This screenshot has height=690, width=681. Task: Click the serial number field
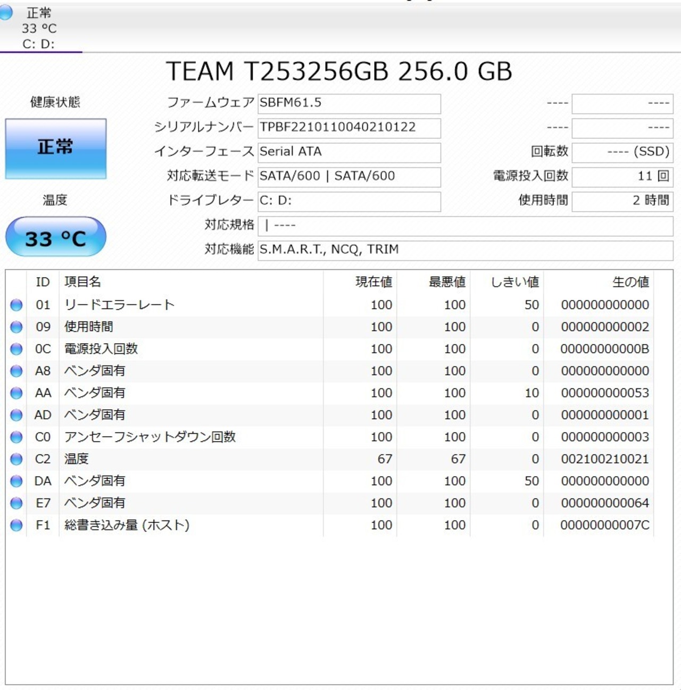click(x=349, y=128)
